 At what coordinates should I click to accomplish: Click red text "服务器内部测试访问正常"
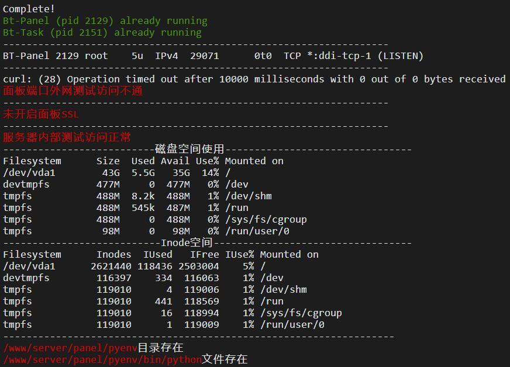[x=67, y=137]
